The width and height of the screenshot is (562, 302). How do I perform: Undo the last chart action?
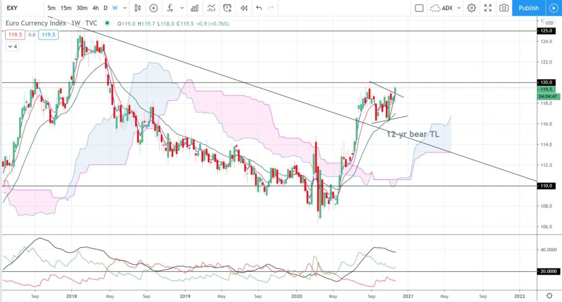point(259,8)
